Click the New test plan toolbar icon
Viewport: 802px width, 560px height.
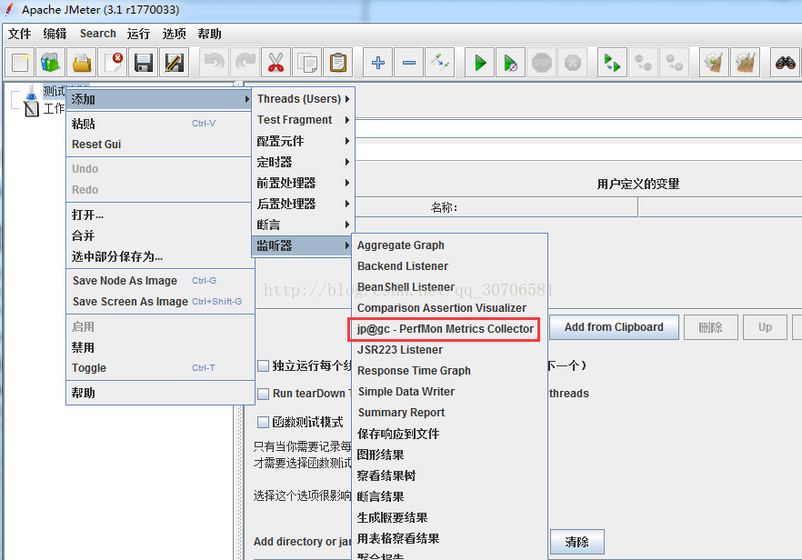point(20,63)
